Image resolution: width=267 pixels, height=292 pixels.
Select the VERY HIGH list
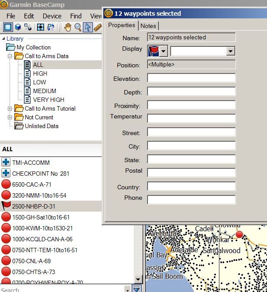[x=49, y=100]
